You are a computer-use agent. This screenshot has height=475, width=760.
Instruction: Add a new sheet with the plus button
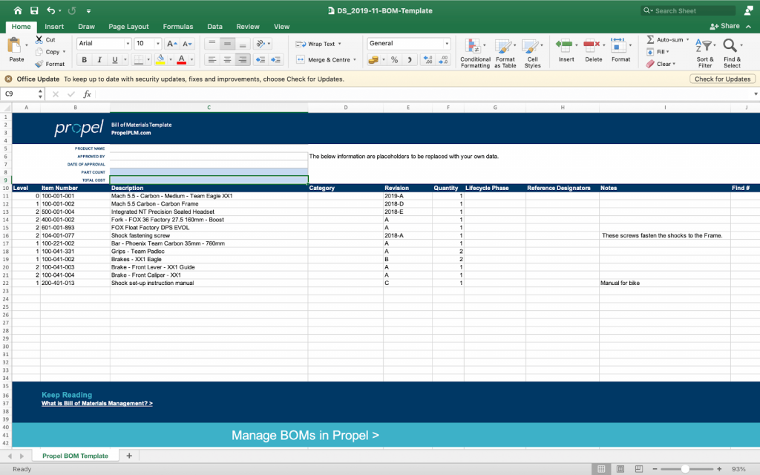[x=129, y=456]
